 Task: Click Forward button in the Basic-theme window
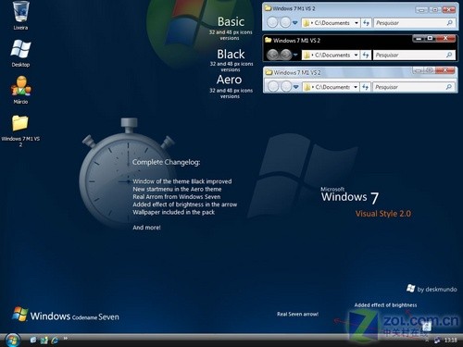285,22
